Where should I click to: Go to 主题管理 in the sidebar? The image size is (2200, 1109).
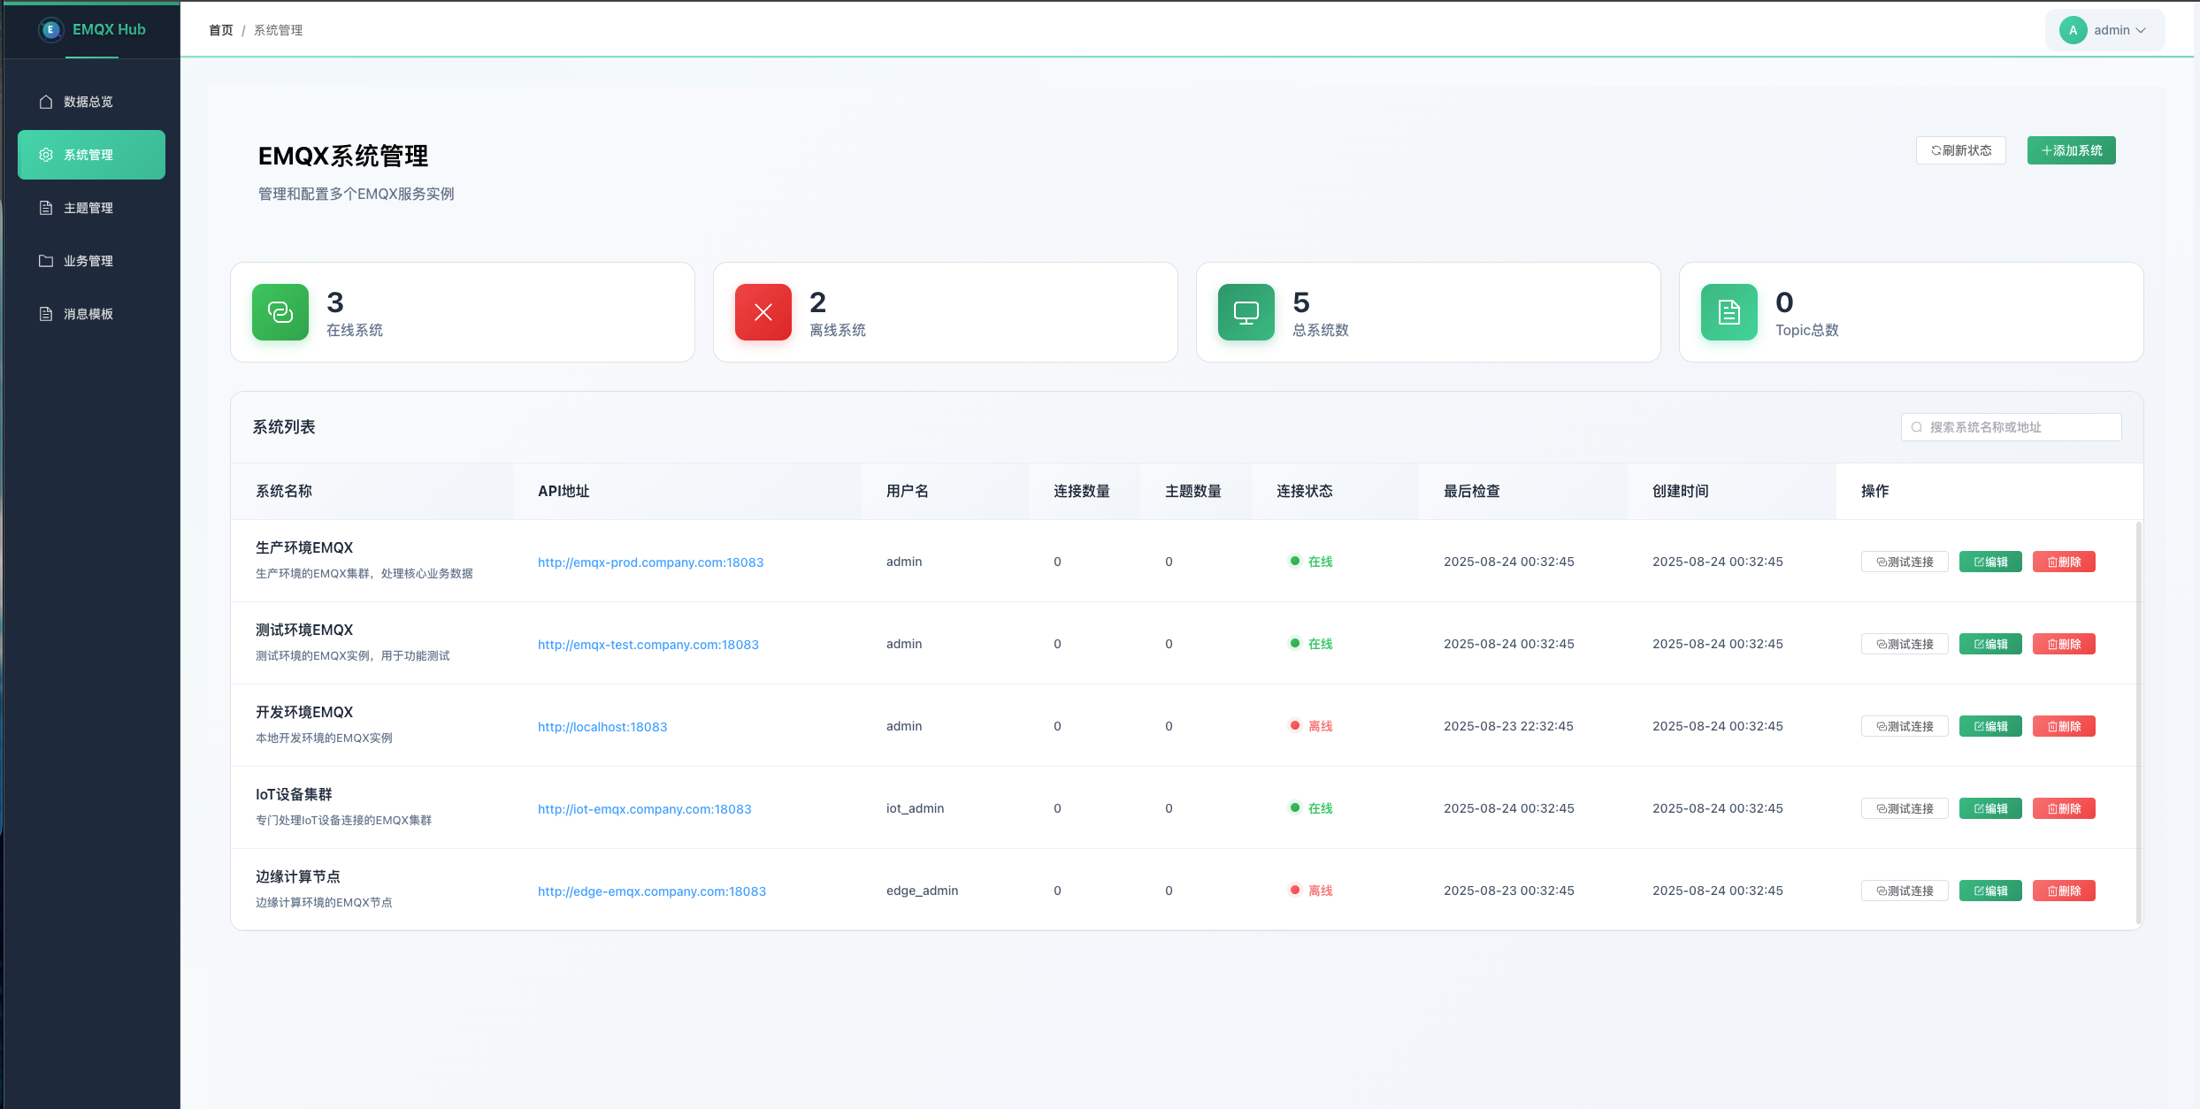coord(88,208)
